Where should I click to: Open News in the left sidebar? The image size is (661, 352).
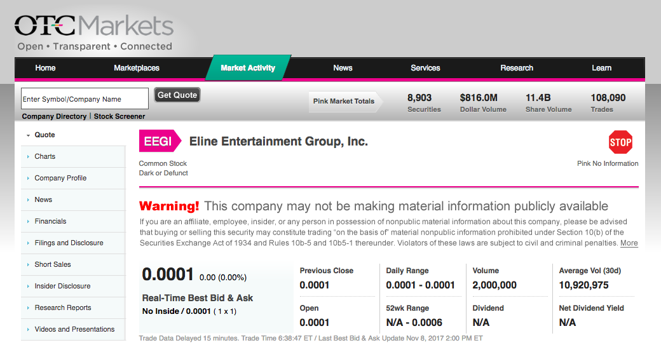73,200
